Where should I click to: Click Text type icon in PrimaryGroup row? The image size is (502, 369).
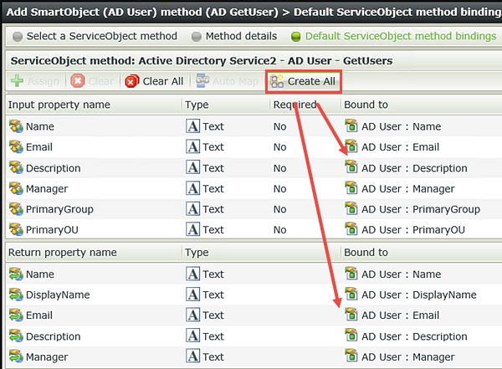click(192, 209)
